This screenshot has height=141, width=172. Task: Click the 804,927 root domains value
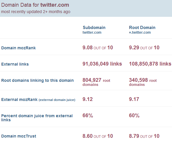click(96, 82)
